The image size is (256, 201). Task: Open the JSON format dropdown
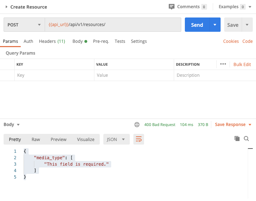[117, 139]
